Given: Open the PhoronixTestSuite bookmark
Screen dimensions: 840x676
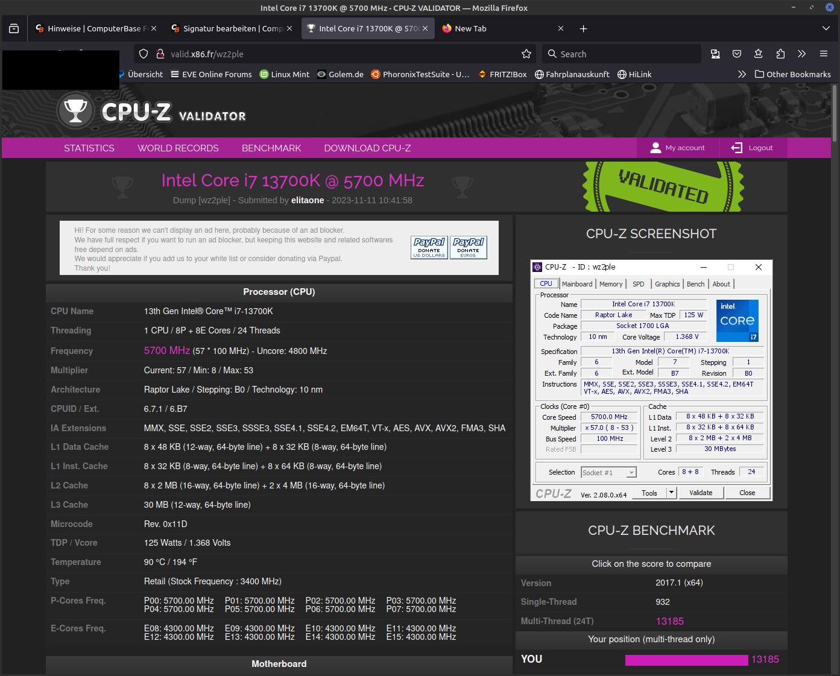Looking at the screenshot, I should click(x=420, y=74).
